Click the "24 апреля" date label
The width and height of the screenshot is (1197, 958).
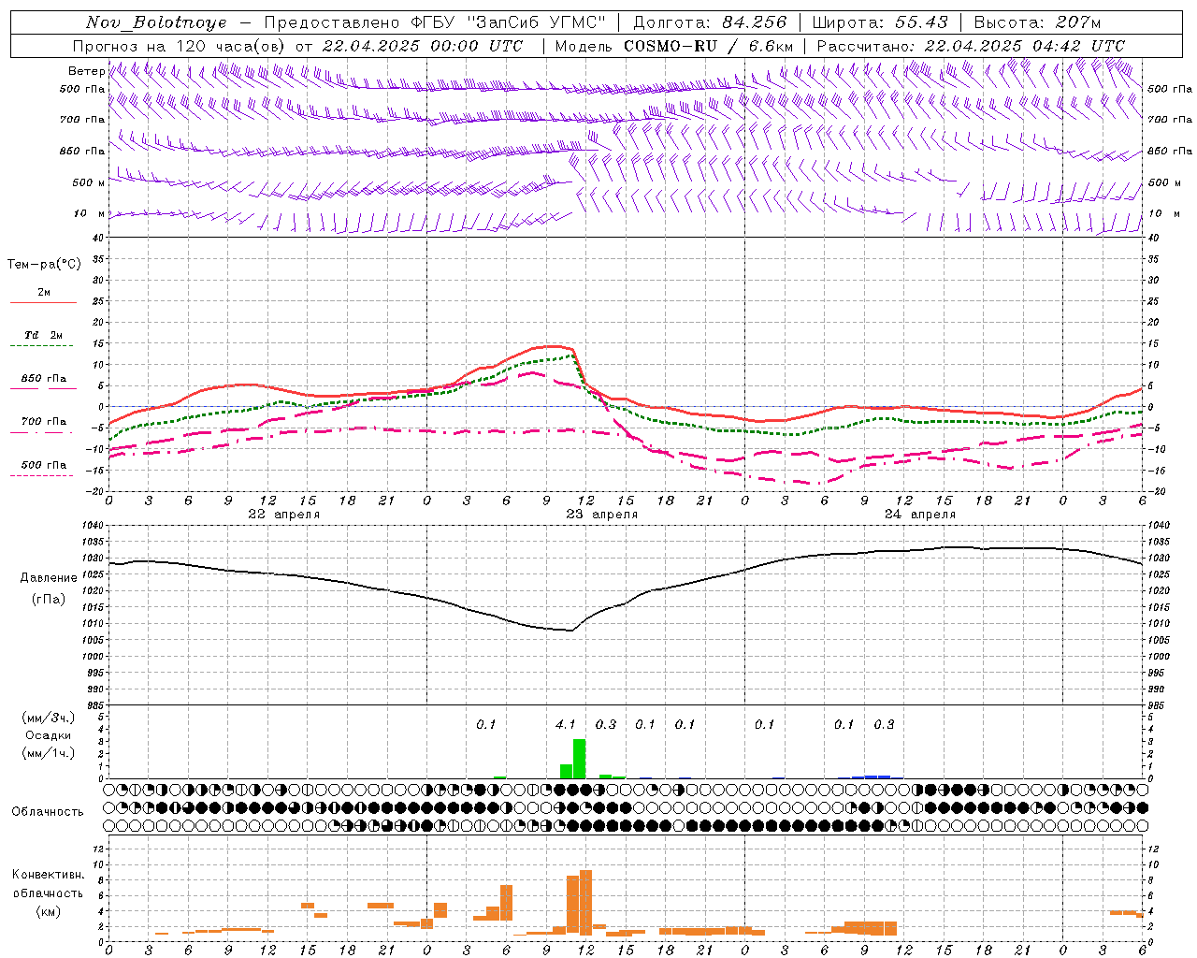click(x=920, y=514)
